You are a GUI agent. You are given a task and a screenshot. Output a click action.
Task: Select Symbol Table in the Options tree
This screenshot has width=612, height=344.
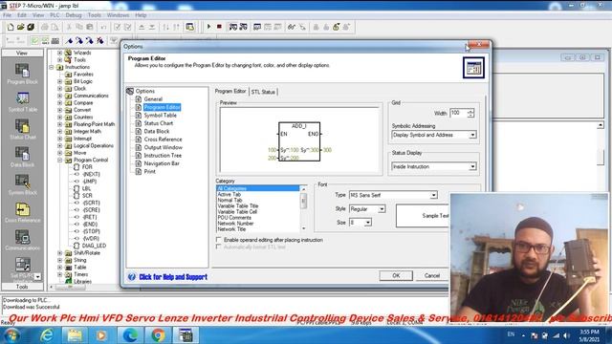point(160,116)
